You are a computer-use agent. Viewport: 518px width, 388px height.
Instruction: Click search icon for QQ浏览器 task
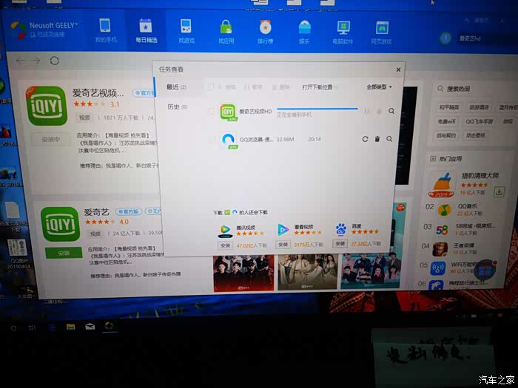[x=389, y=139]
